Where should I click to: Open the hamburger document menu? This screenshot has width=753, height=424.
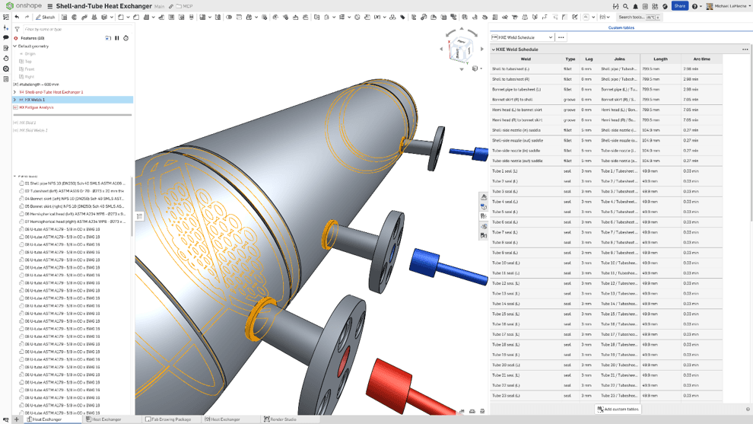(50, 6)
